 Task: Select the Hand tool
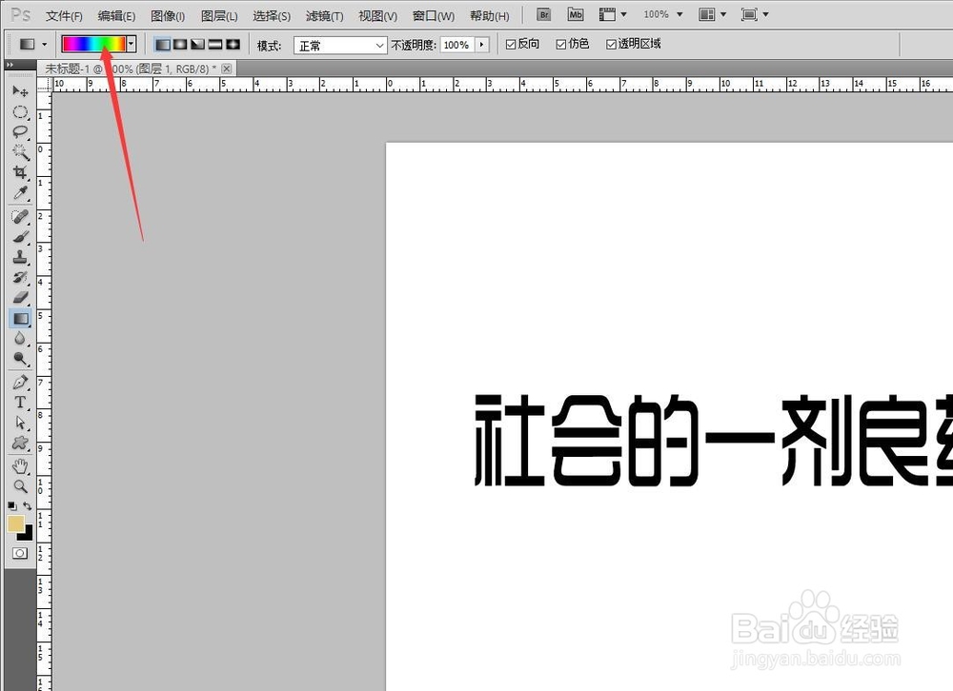tap(21, 465)
